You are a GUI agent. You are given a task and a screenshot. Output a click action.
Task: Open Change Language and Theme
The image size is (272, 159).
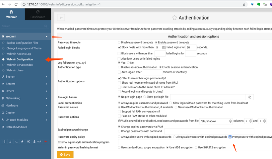pos(24,48)
